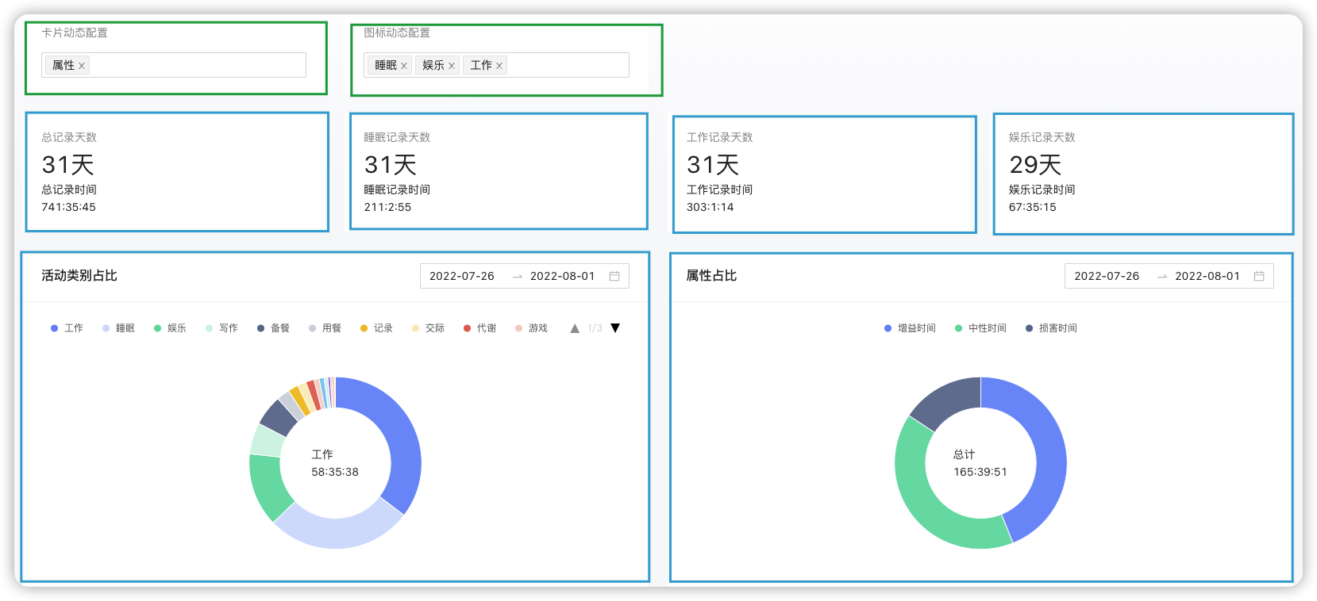
Task: Open calendar icon in 属性占比 date range
Action: point(1259,276)
